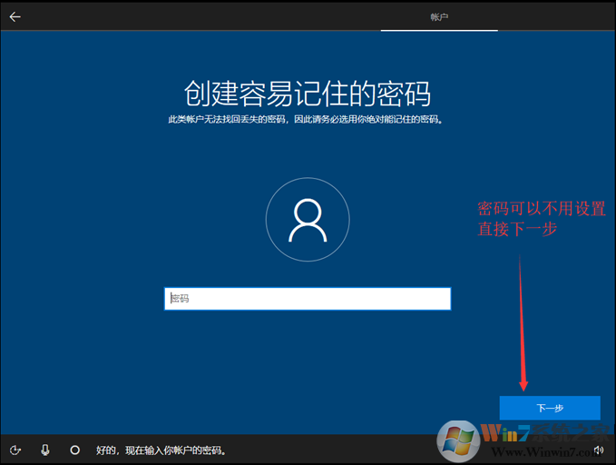Screen dimensions: 616x465
Task: Click the 创建容易记住的密码 heading
Action: point(308,93)
